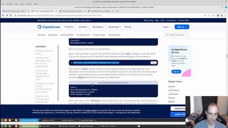Click the inner Linux Mint menu icon
This screenshot has width=228, height=128.
click(x=2, y=120)
